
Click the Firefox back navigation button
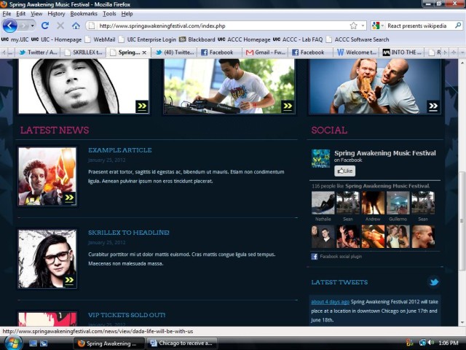point(10,26)
